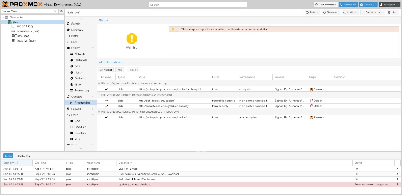Open the ubuntu ISO Download task row

point(201,174)
